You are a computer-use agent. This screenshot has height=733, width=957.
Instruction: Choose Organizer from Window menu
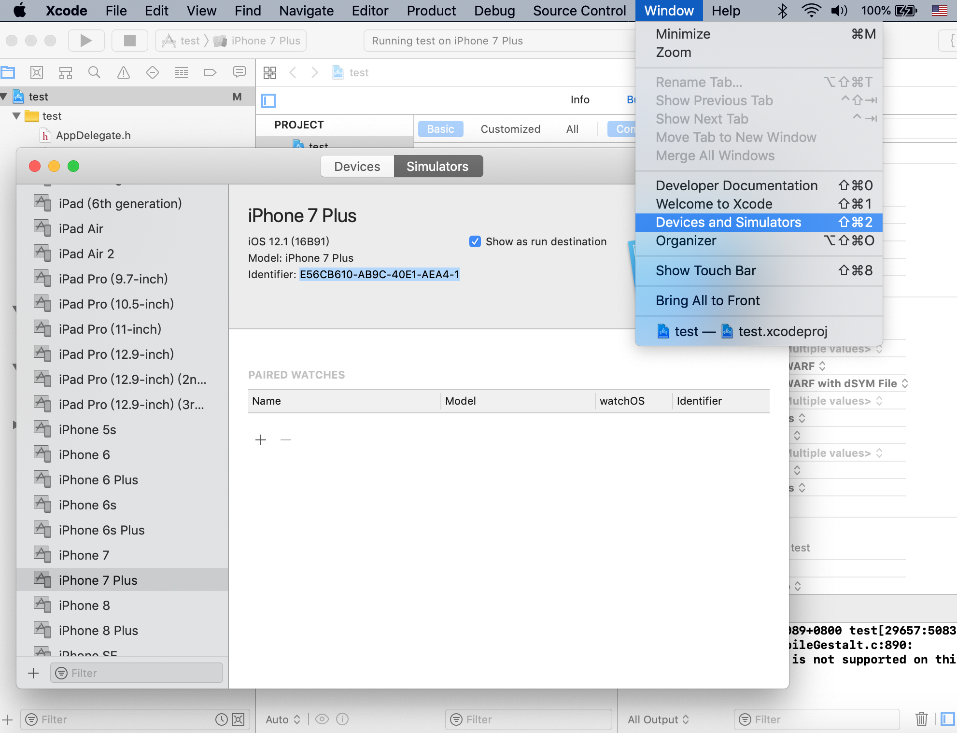tap(686, 240)
